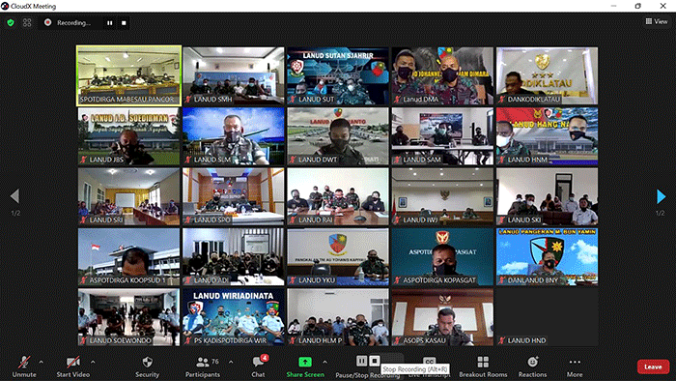
Task: Open the Security menu
Action: pyautogui.click(x=148, y=366)
